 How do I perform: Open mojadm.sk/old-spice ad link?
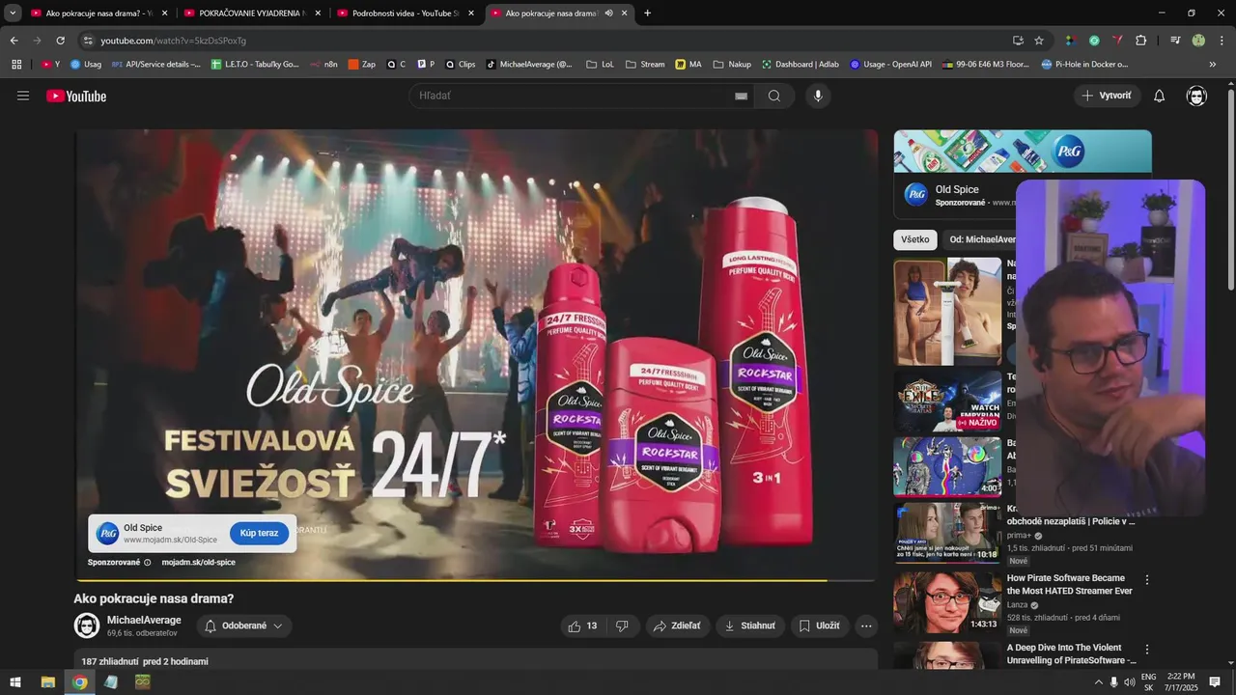198,562
